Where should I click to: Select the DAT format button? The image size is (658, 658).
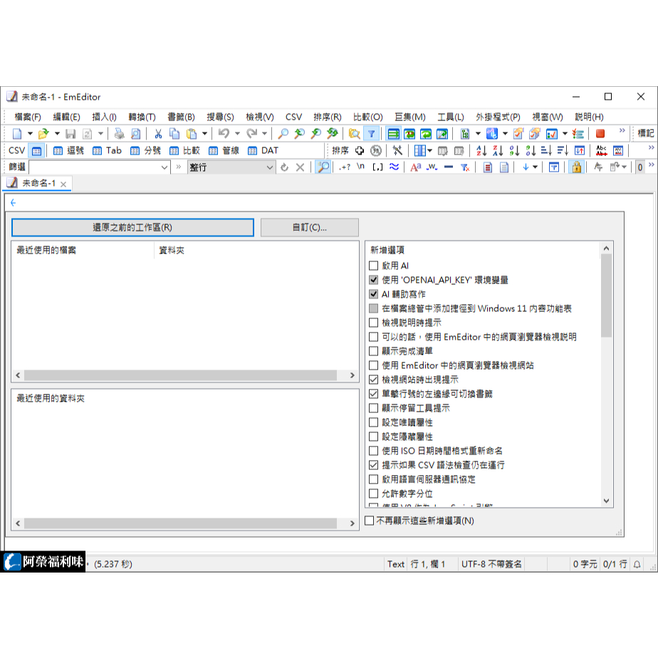point(263,151)
